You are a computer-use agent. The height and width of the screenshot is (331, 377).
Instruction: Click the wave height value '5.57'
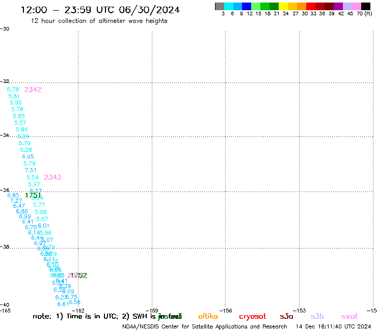coord(20,123)
